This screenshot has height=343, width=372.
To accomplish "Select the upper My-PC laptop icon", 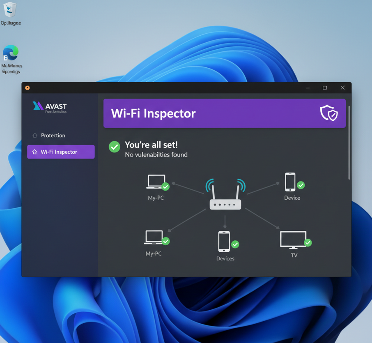I will point(156,182).
